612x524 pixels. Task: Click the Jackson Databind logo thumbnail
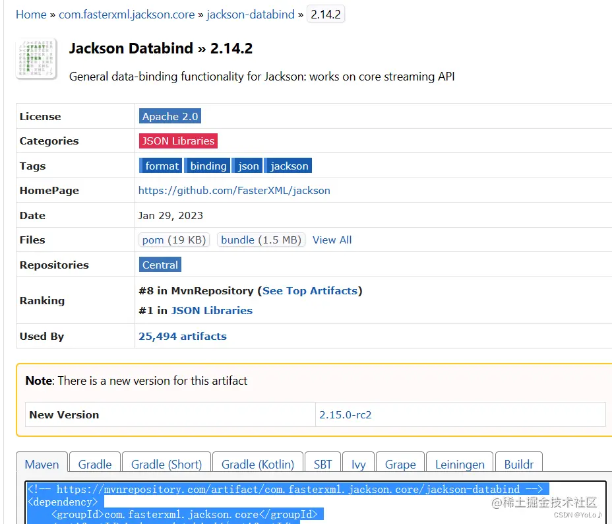tap(36, 59)
